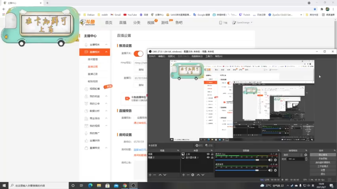Select the 场景 2 scene in OBS
This screenshot has height=189, width=337.
coord(164,157)
